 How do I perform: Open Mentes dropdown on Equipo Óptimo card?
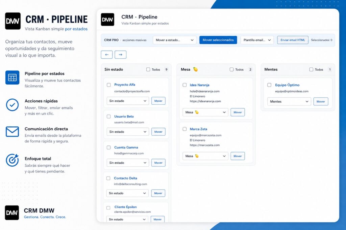289,102
